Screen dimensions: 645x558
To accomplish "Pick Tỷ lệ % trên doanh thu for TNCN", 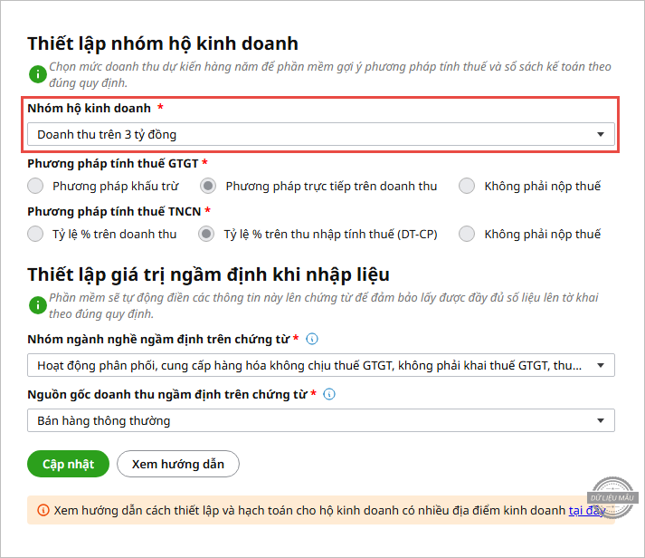I will coord(35,234).
